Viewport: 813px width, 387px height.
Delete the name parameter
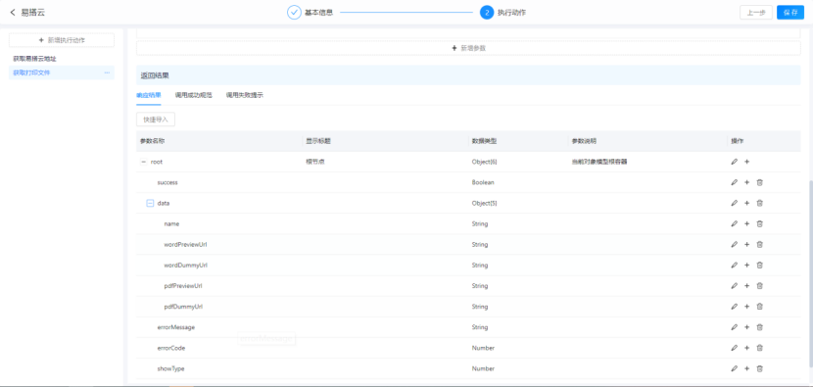(759, 223)
